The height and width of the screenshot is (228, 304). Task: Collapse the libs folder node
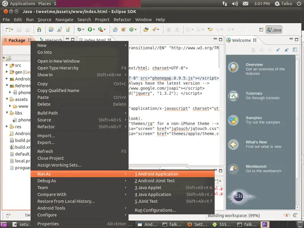point(7,112)
